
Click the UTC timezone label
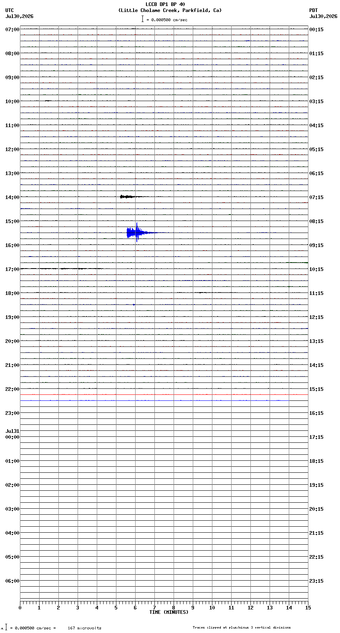(x=10, y=10)
